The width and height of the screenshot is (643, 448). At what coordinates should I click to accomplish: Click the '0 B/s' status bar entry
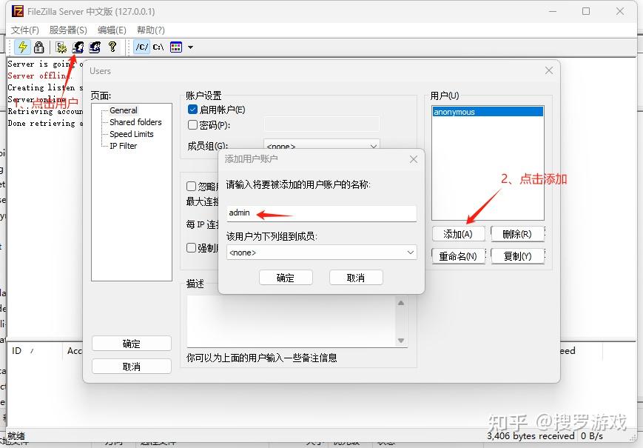click(592, 435)
